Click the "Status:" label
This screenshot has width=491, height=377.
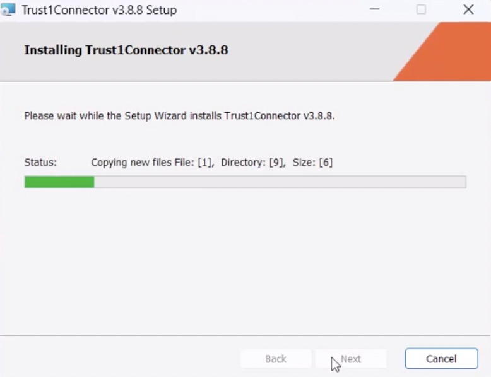pos(40,163)
